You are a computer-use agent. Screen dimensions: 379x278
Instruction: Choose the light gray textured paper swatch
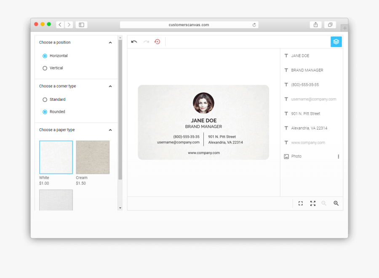point(56,200)
